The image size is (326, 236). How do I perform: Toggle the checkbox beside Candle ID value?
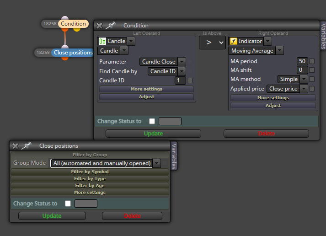(x=190, y=80)
